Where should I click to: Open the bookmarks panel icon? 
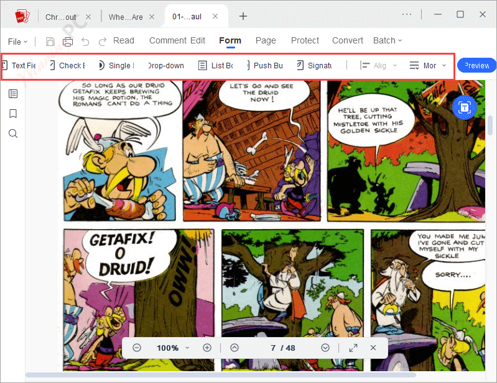(x=13, y=114)
